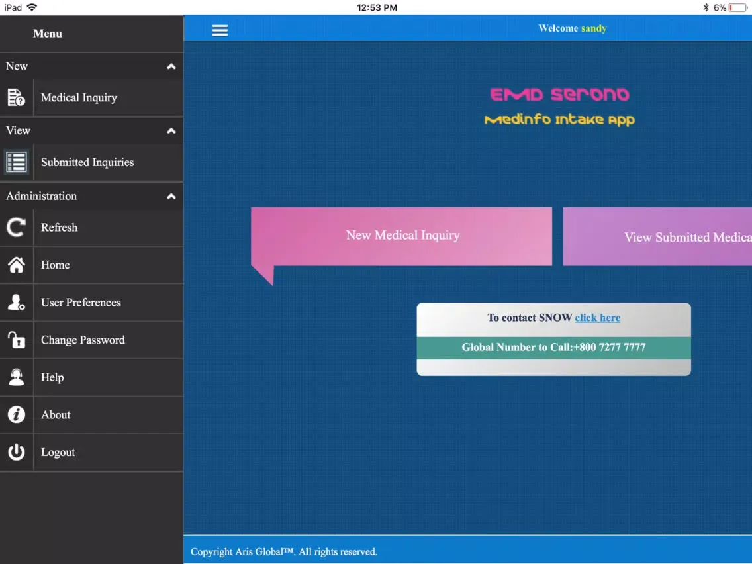
Task: Toggle the hamburger menu icon
Action: [220, 30]
